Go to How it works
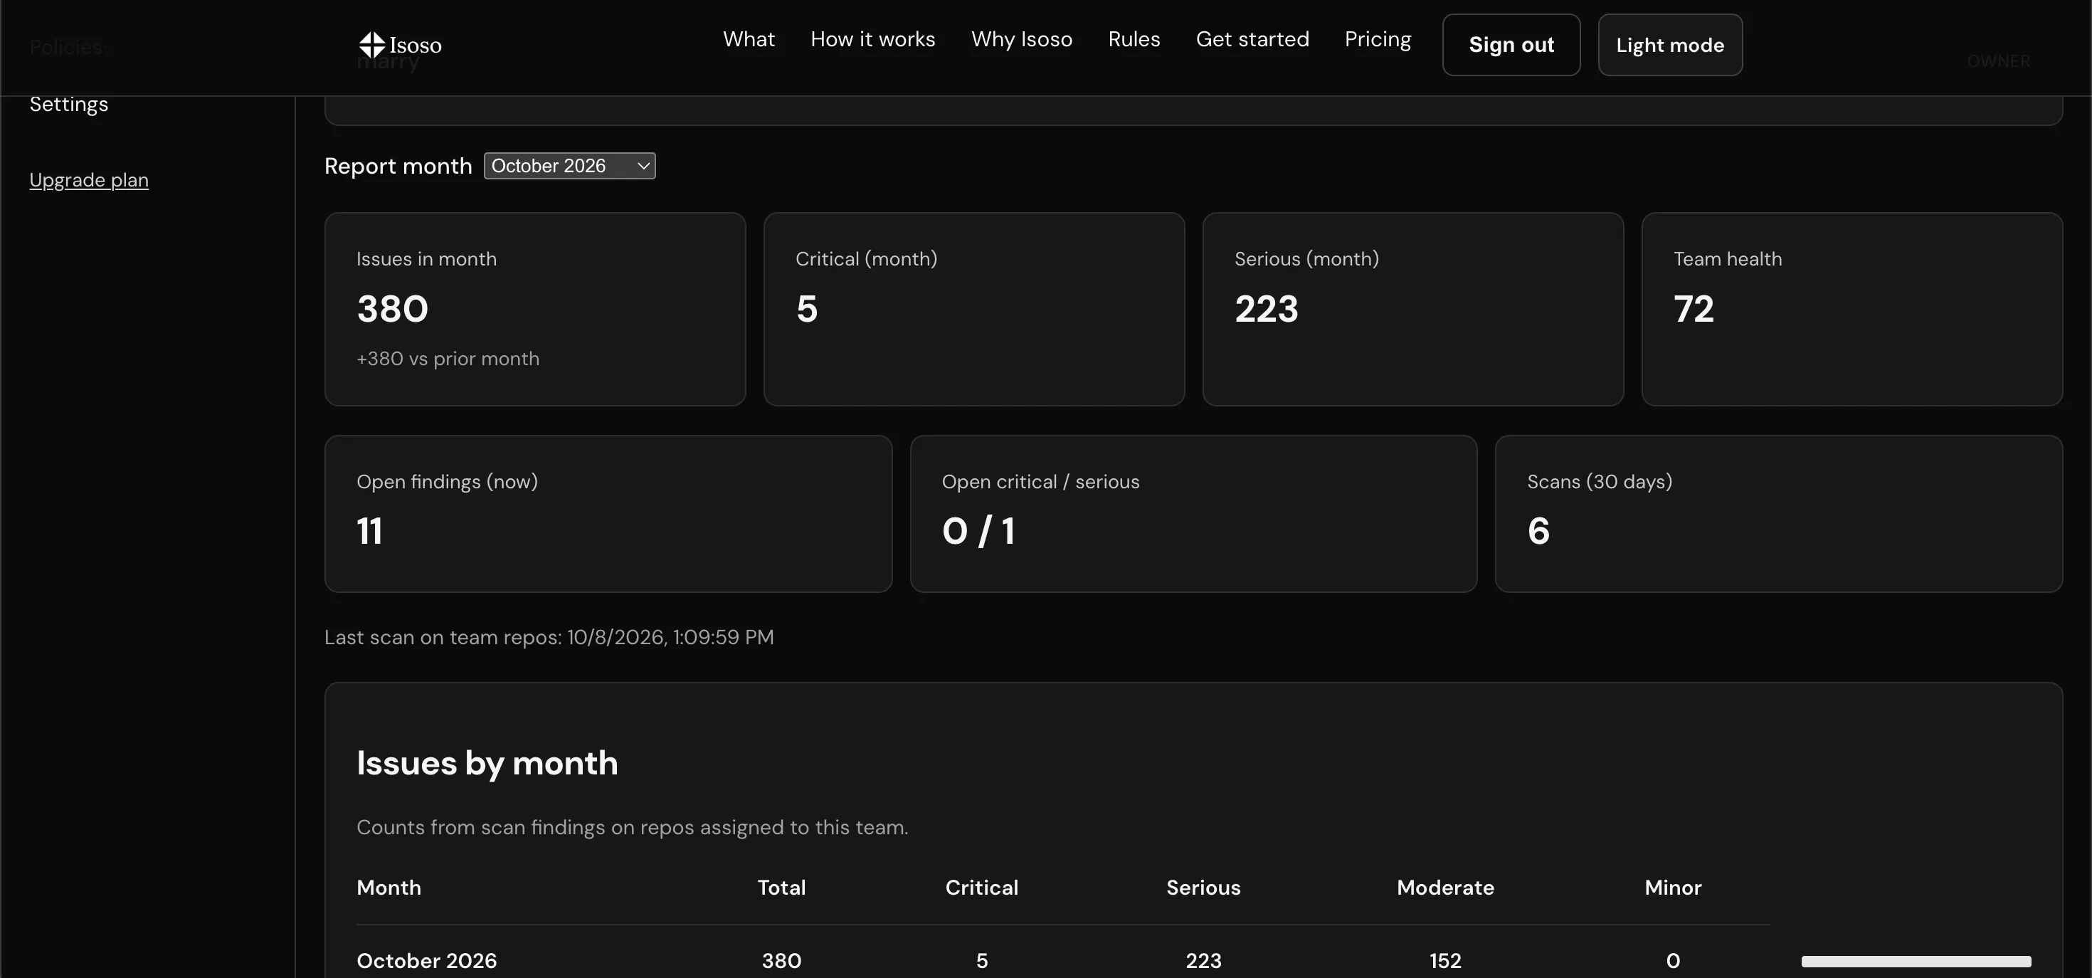 (873, 39)
